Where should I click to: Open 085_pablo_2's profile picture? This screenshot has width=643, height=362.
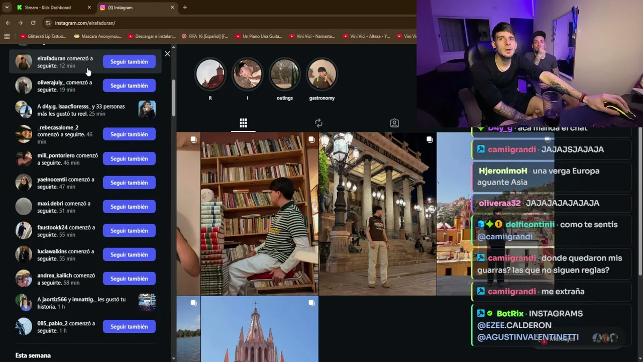click(x=24, y=327)
